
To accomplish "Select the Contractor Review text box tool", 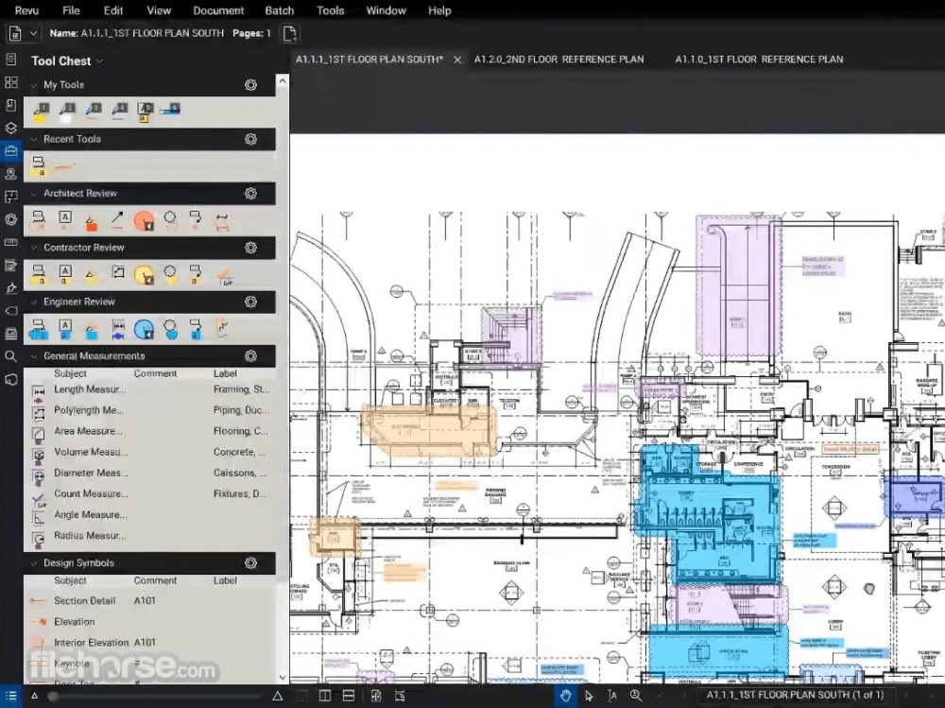I will [65, 274].
